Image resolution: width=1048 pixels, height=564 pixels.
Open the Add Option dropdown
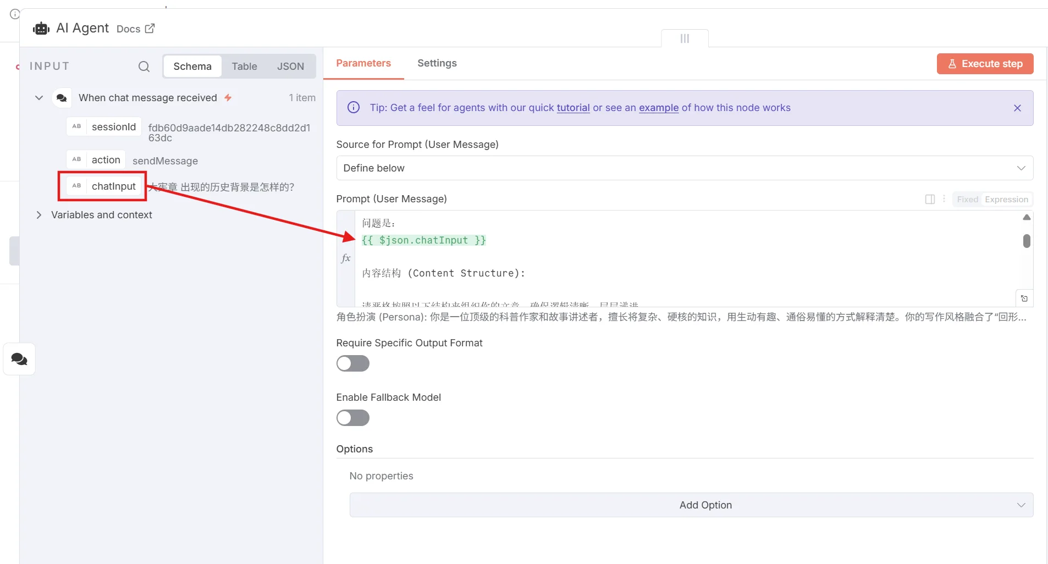pyautogui.click(x=691, y=505)
